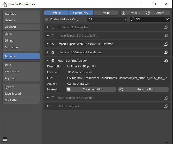Expand the Mesh: LoopTools add-on entry
Image resolution: width=173 pixels, height=144 pixels.
(48, 106)
